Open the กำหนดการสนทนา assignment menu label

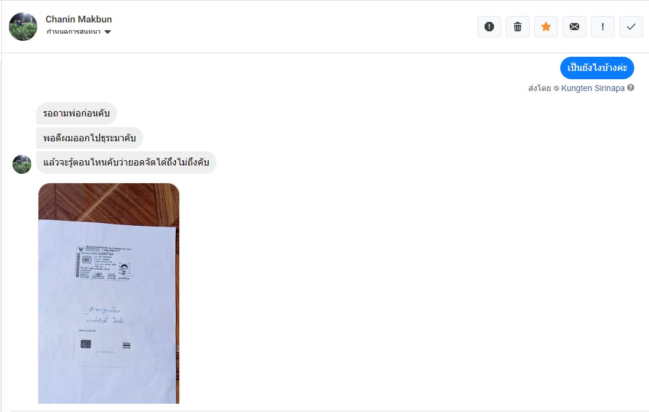pos(74,32)
